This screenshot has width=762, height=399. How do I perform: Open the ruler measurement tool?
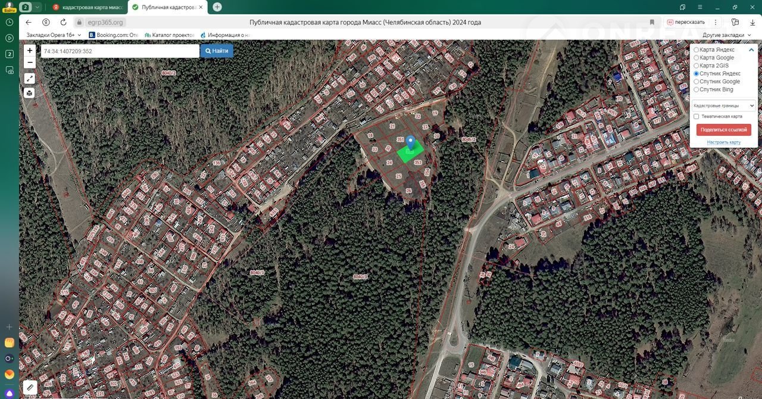30,388
